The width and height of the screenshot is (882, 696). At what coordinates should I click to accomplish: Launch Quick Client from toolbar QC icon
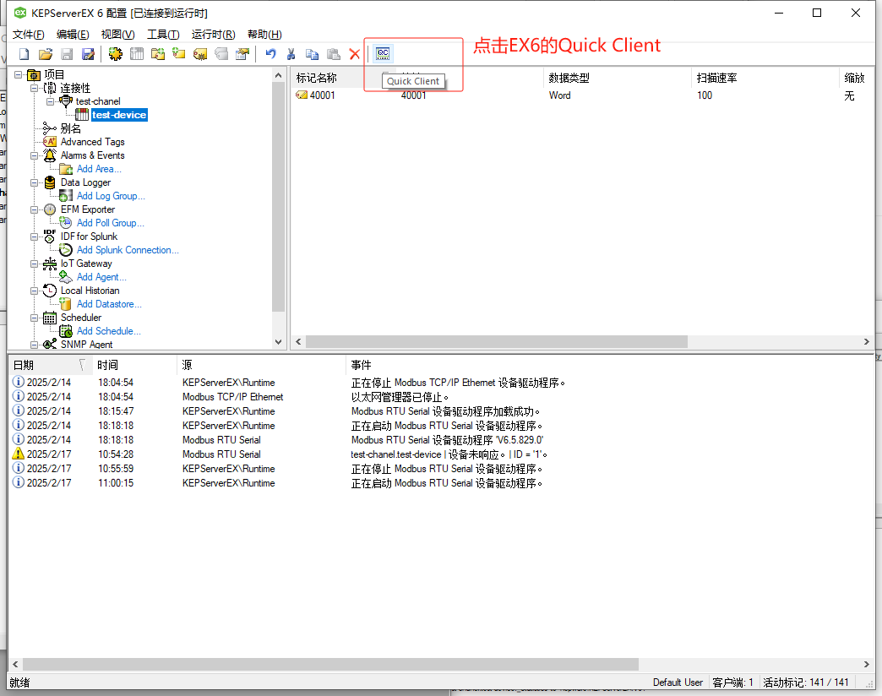[383, 53]
